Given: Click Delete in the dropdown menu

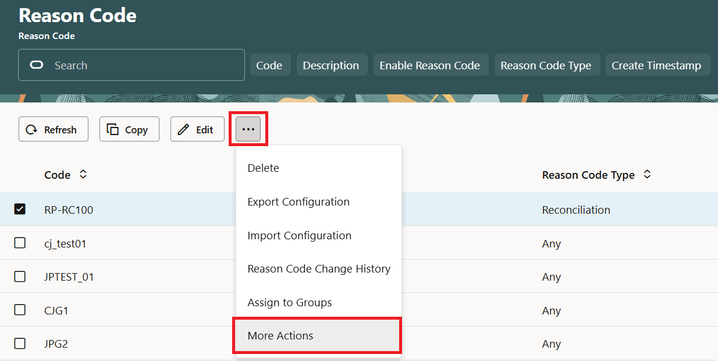Looking at the screenshot, I should pos(263,168).
